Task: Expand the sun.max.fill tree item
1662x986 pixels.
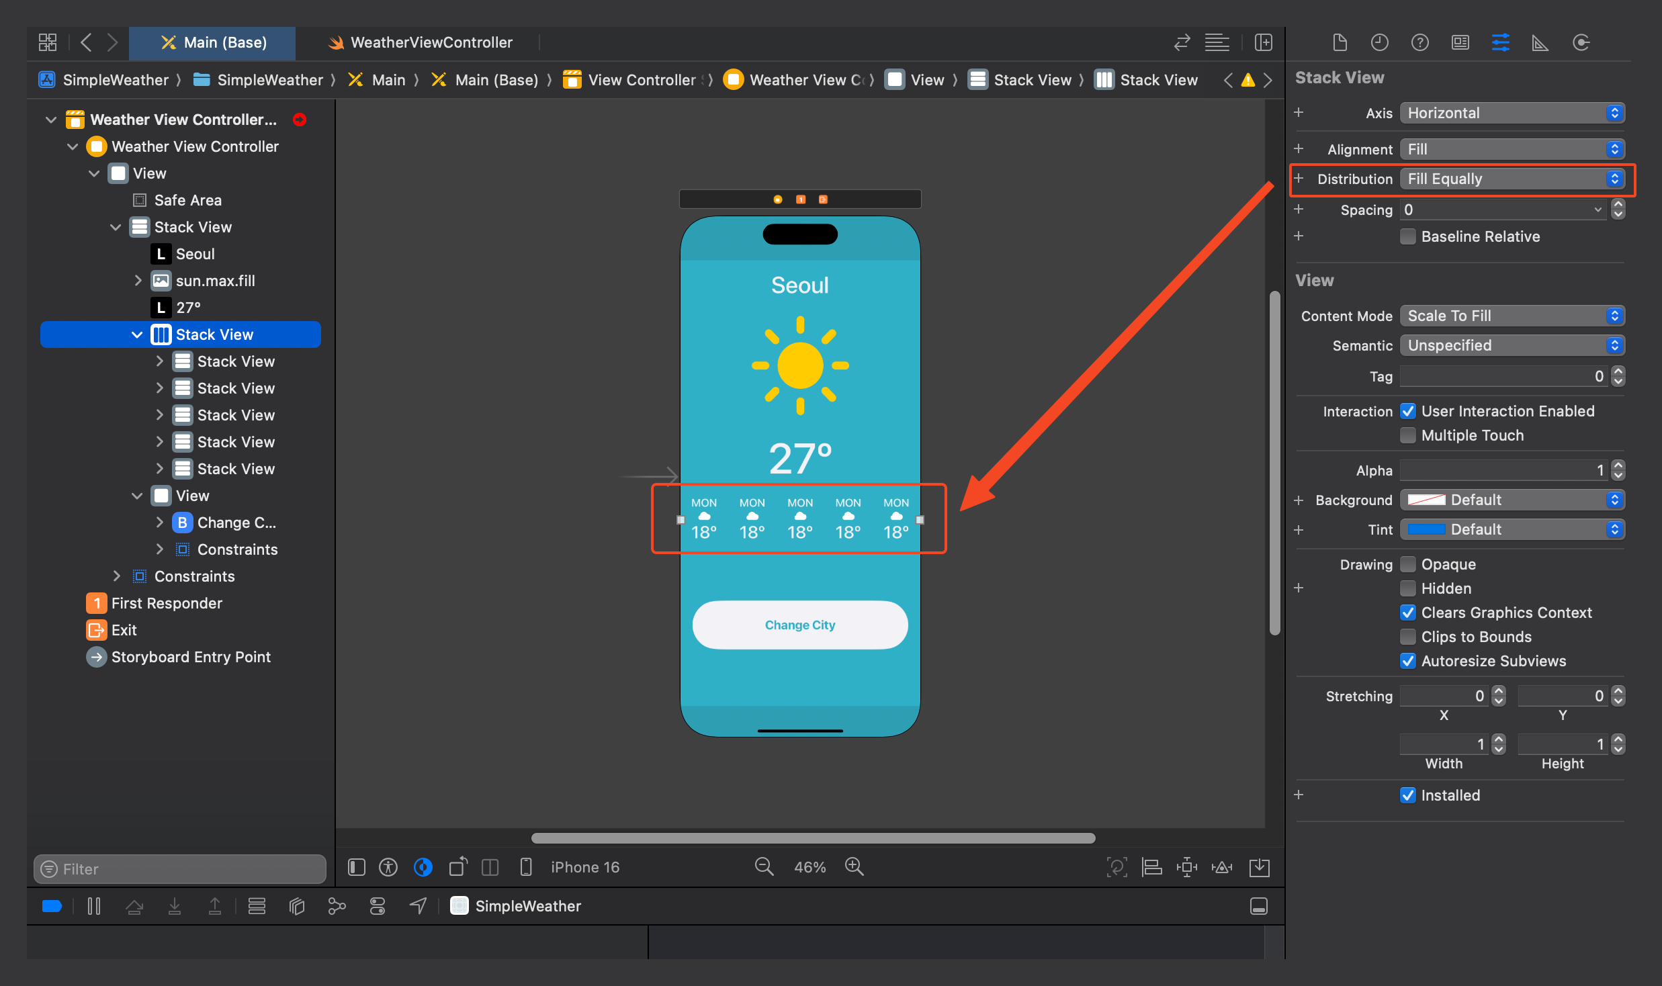Action: point(138,281)
